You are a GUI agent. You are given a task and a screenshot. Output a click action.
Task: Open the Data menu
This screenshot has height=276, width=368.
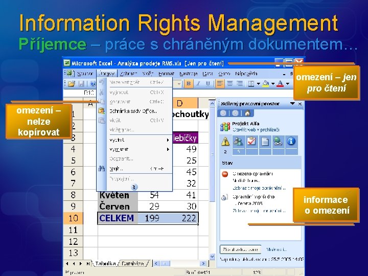208,74
